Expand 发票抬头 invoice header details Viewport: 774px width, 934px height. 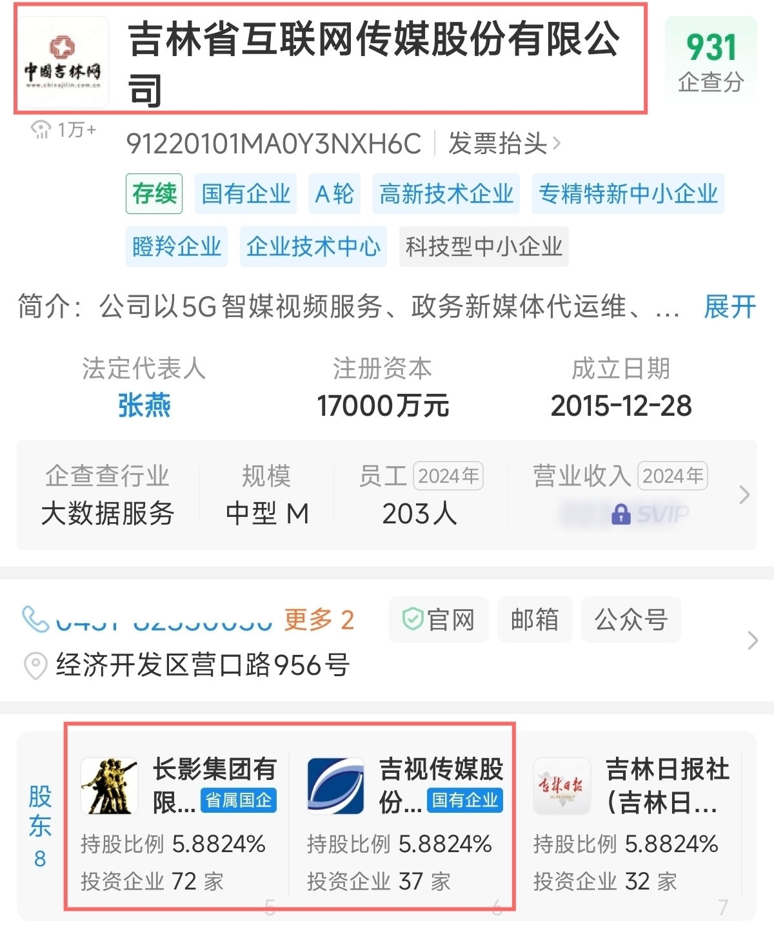click(504, 144)
